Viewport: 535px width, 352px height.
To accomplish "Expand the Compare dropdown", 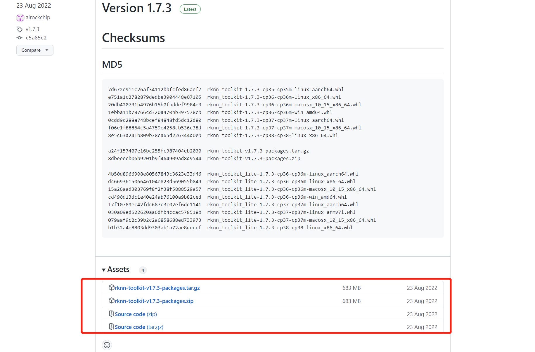I will [35, 50].
